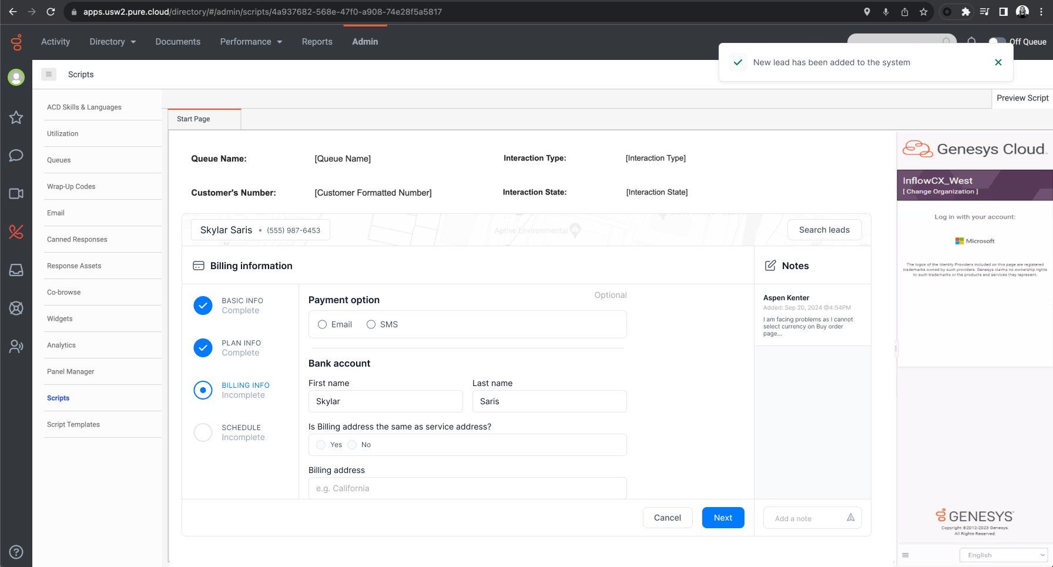
Task: Open the Genesys logo home icon
Action: coord(16,42)
